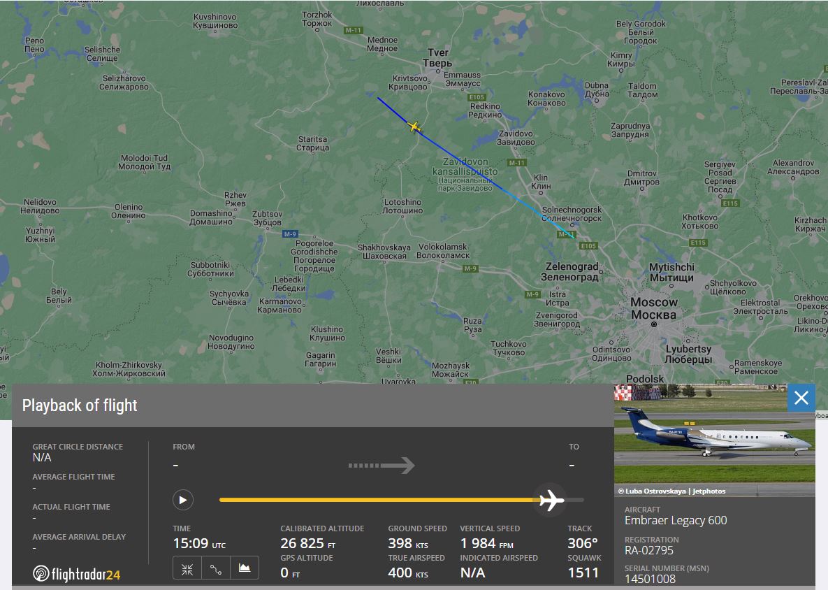Click the airplane handle on the playback slider
Viewport: 828px width, 590px height.
551,500
